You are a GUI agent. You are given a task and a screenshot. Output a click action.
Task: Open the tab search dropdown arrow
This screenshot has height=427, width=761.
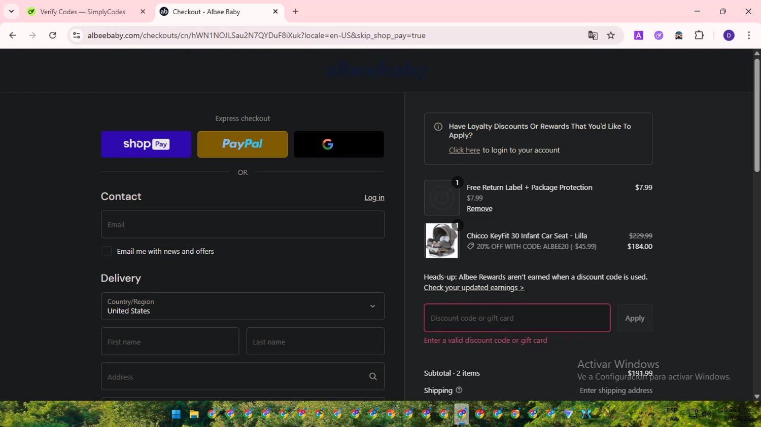[11, 11]
